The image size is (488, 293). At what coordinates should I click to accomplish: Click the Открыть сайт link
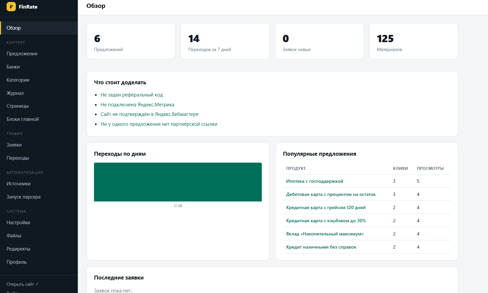pos(22,284)
